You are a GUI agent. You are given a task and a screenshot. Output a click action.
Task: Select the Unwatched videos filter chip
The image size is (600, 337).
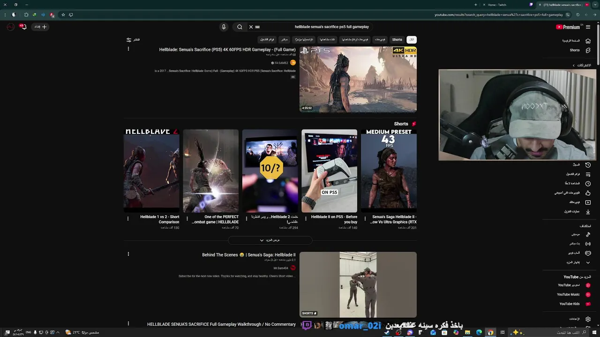(x=355, y=40)
